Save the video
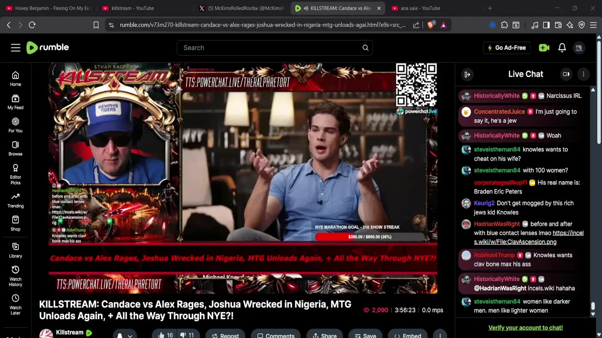This screenshot has width=602, height=338. point(365,335)
